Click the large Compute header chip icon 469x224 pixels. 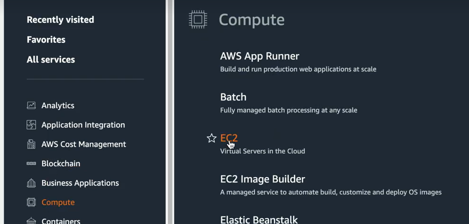[198, 19]
